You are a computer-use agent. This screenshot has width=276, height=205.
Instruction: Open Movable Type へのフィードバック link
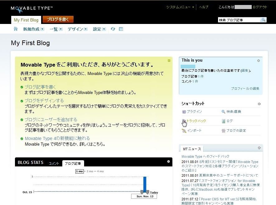[x=205, y=156]
